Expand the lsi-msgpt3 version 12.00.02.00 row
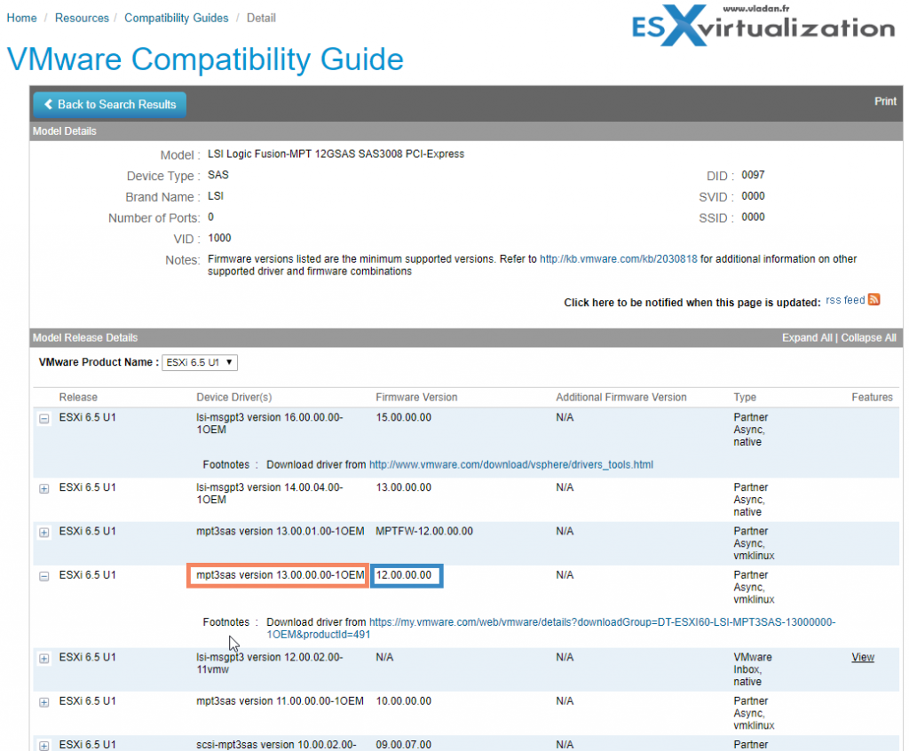 [x=43, y=658]
